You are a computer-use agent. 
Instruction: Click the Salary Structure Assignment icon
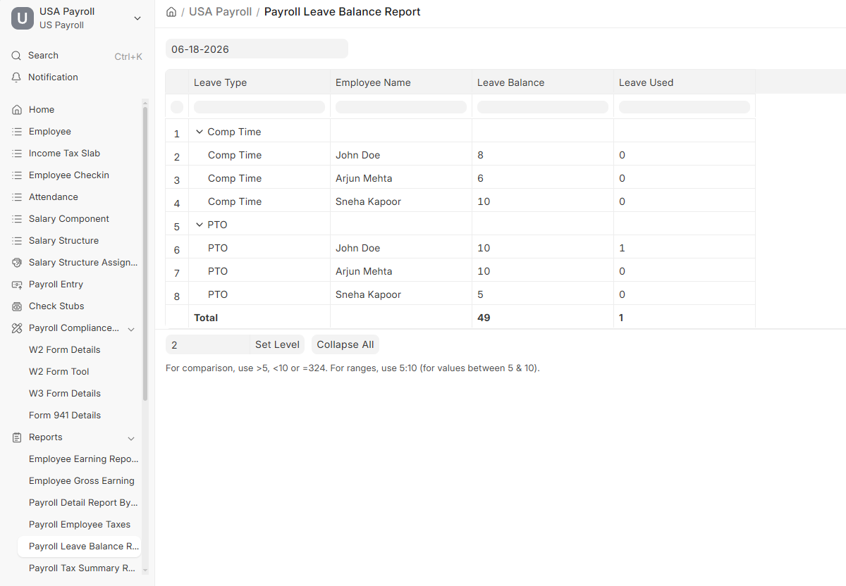coord(17,263)
